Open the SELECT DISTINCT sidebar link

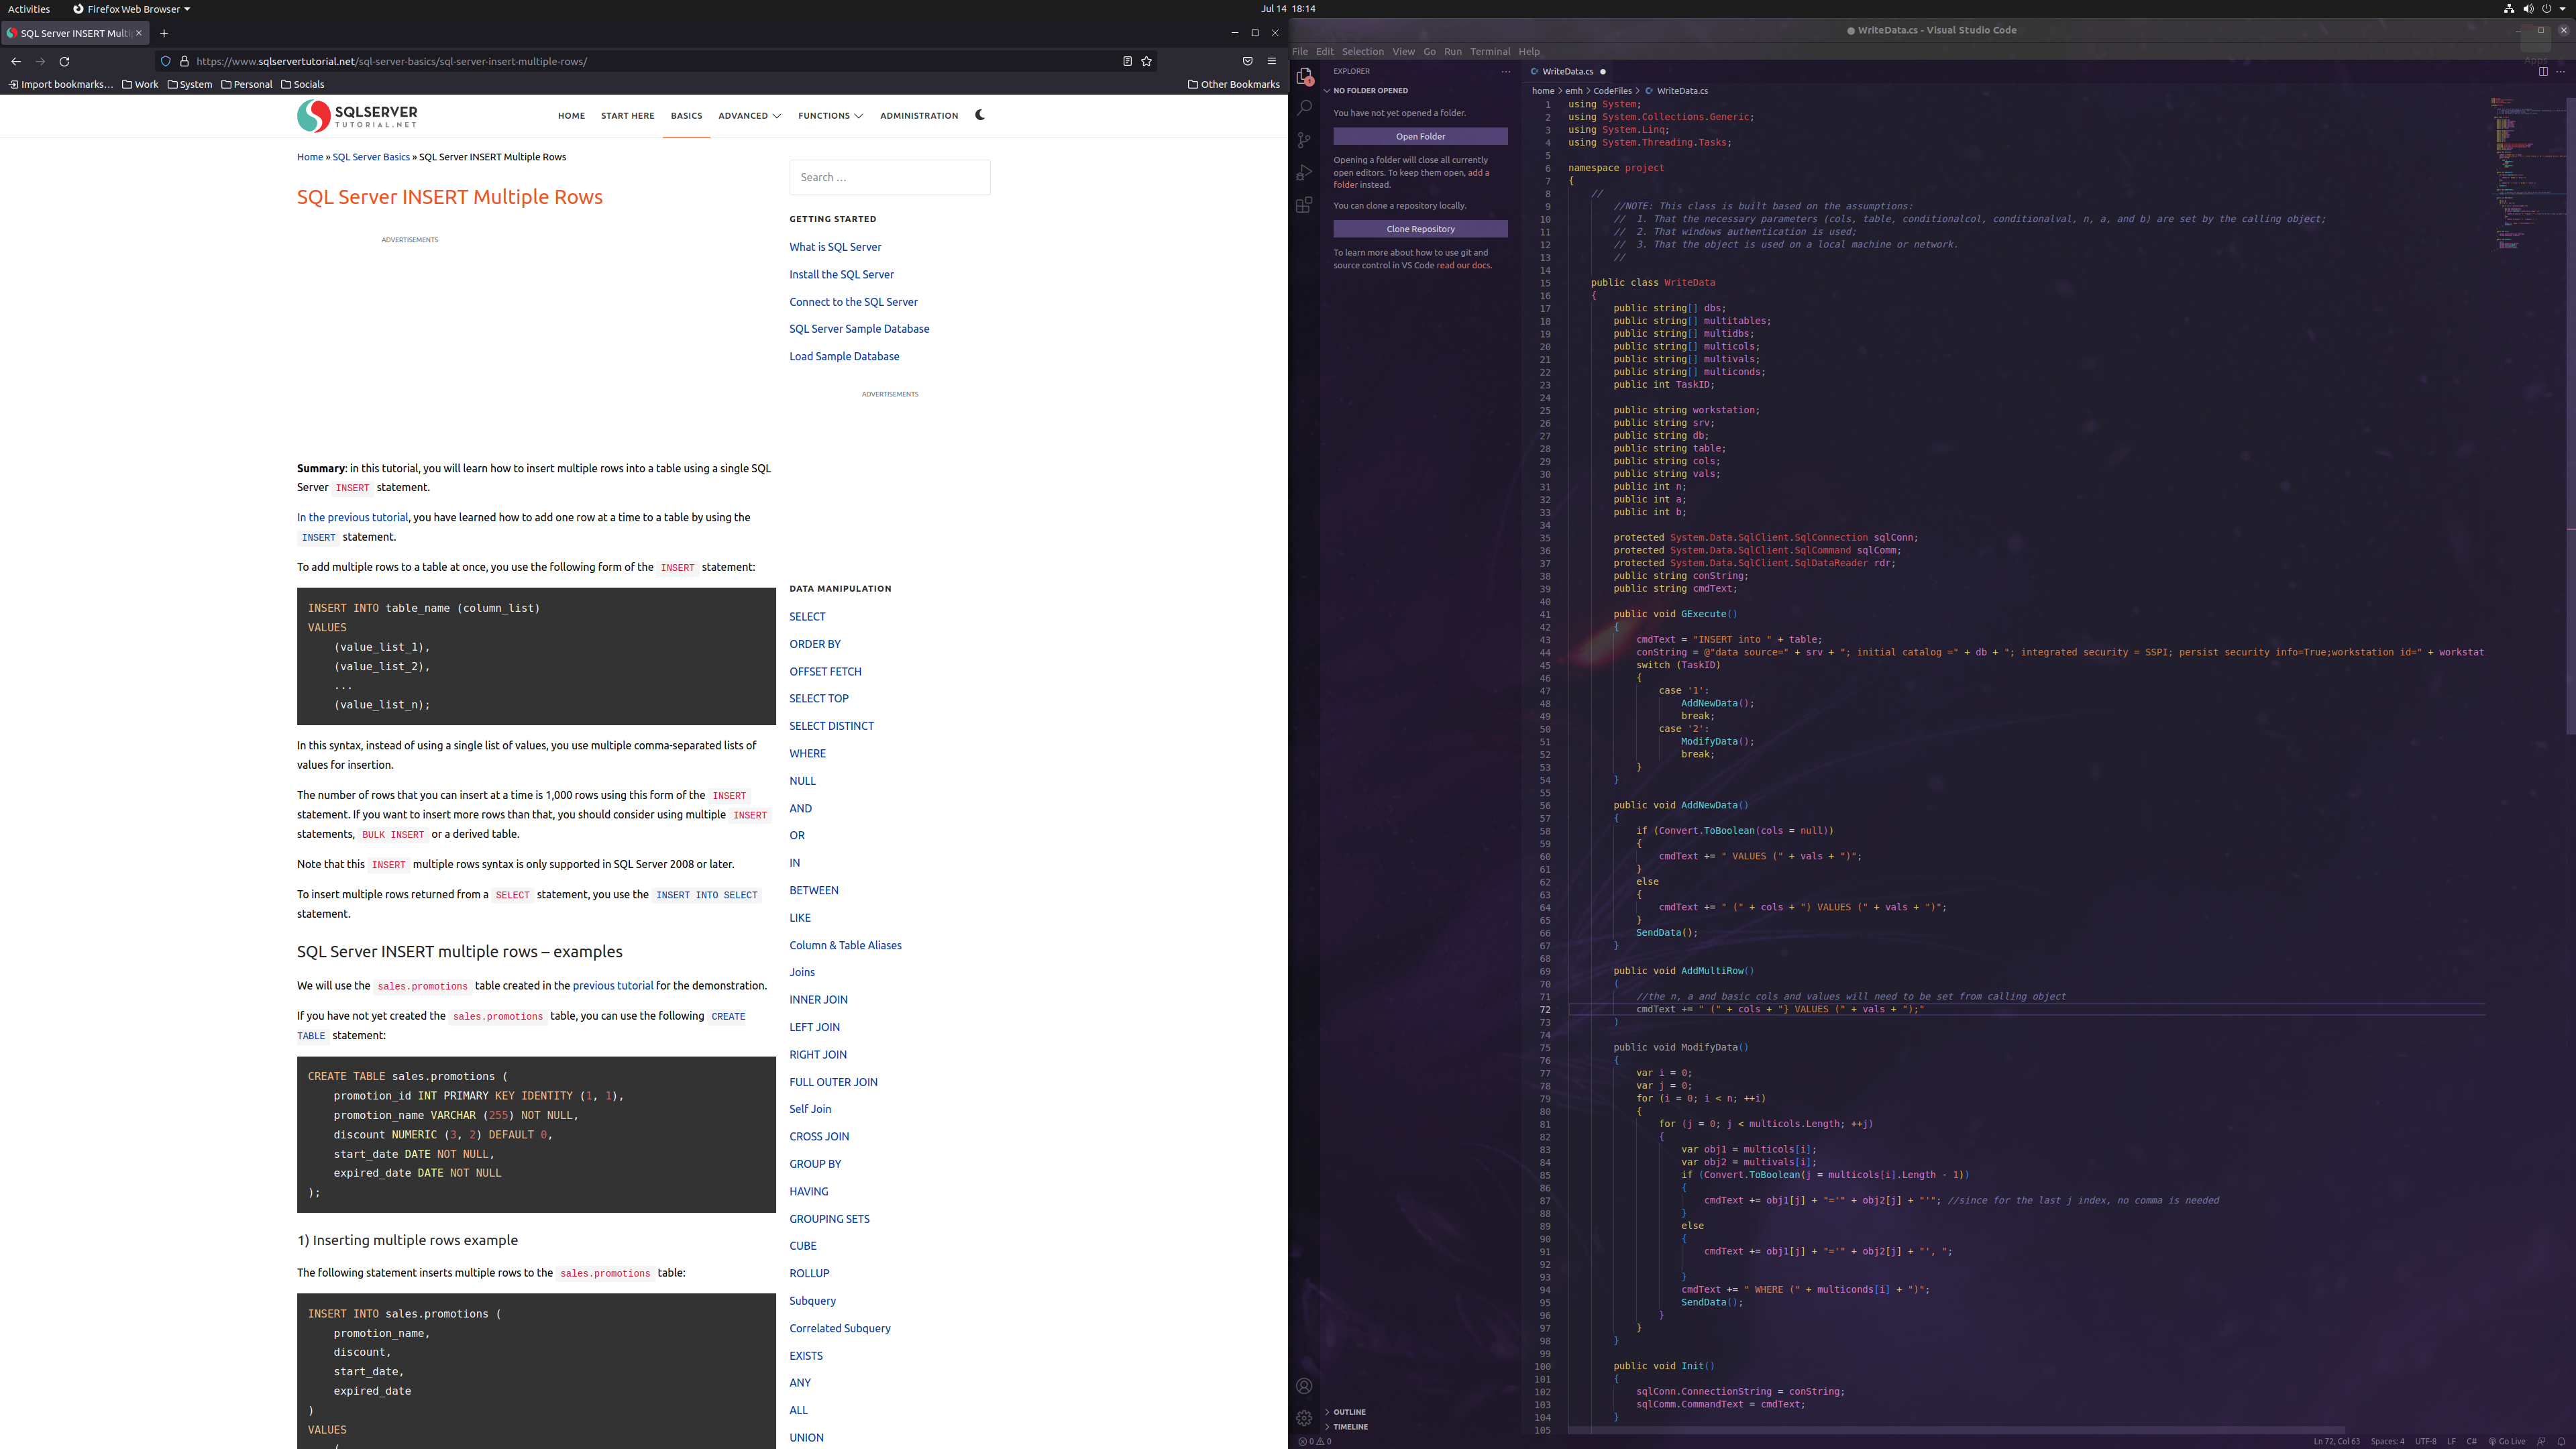click(x=831, y=726)
